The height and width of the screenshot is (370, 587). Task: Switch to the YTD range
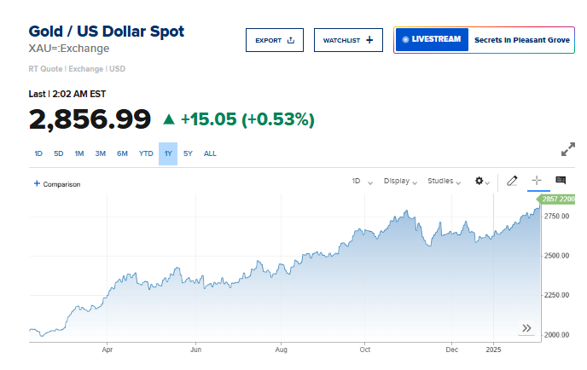pos(146,153)
